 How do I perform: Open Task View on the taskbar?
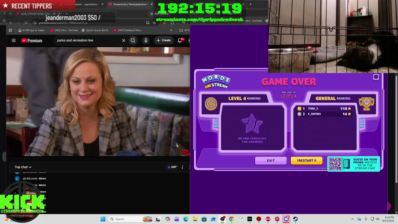point(158,219)
